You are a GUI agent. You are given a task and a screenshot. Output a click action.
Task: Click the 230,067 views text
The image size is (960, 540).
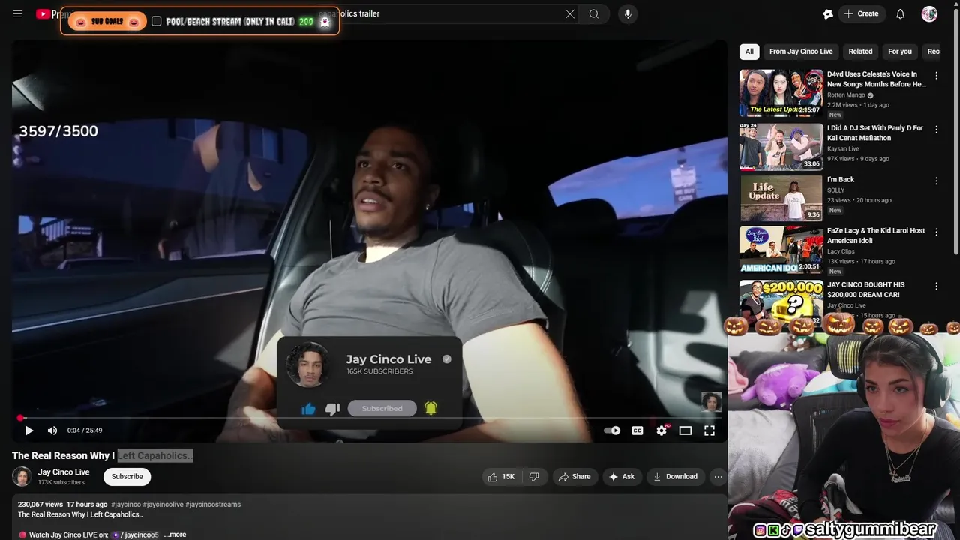click(x=40, y=505)
